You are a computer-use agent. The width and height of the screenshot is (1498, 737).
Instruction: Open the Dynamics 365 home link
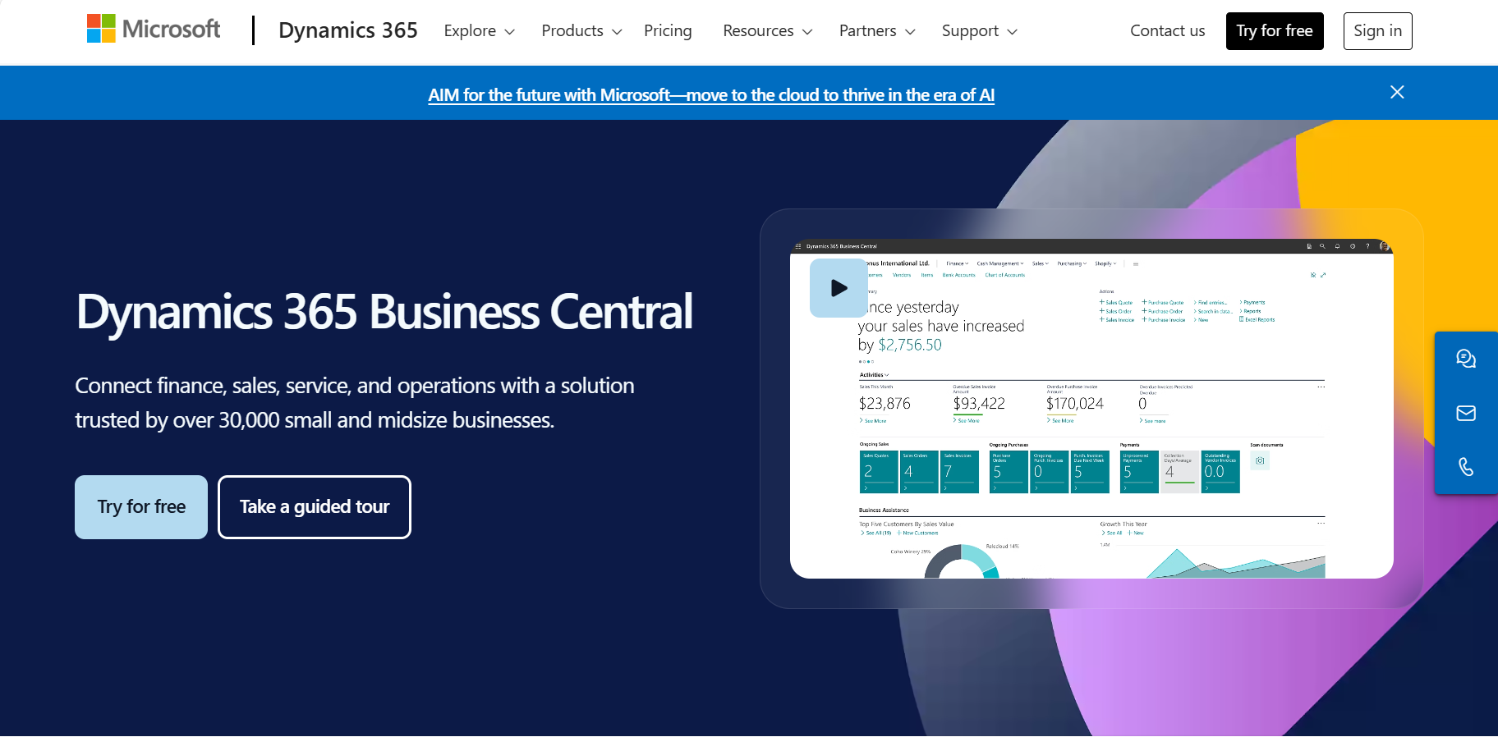pos(348,30)
